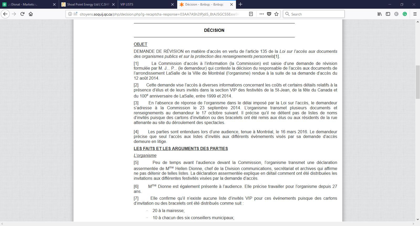The width and height of the screenshot is (420, 226).
Task: Open a new tab with plus button
Action: (240, 4)
